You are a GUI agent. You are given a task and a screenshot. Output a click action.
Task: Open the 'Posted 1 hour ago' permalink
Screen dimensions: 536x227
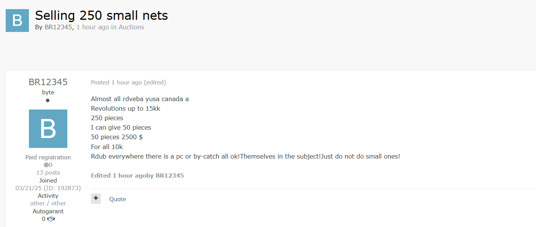[116, 83]
